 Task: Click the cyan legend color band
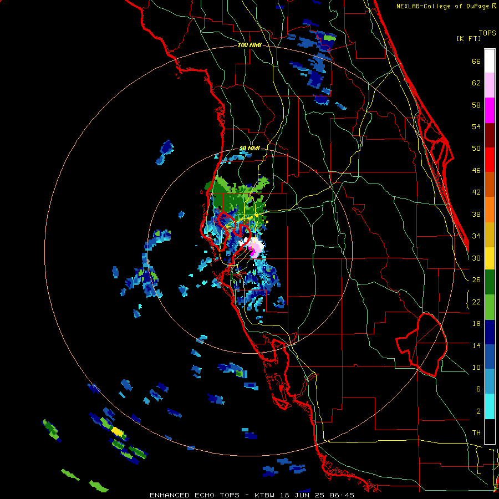click(x=490, y=406)
